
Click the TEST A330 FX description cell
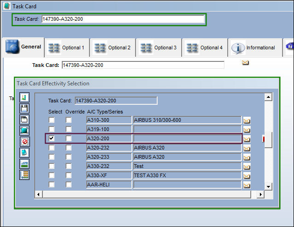(187, 175)
